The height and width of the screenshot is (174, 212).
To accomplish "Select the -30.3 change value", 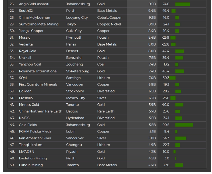I will [165, 78].
